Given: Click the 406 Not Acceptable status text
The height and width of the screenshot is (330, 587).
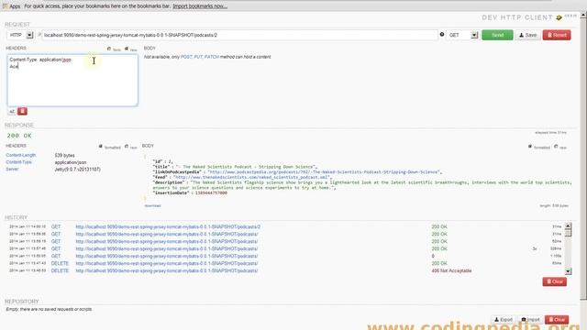Looking at the screenshot, I should (x=451, y=270).
